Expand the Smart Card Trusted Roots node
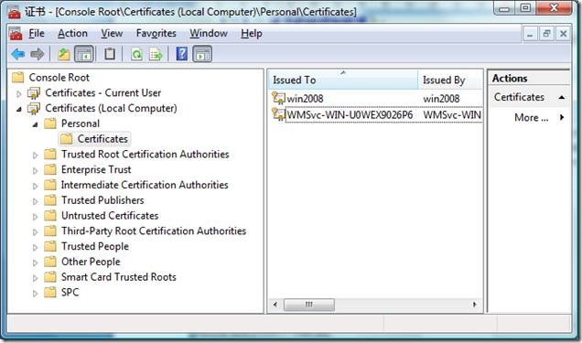This screenshot has width=582, height=343. (36, 278)
